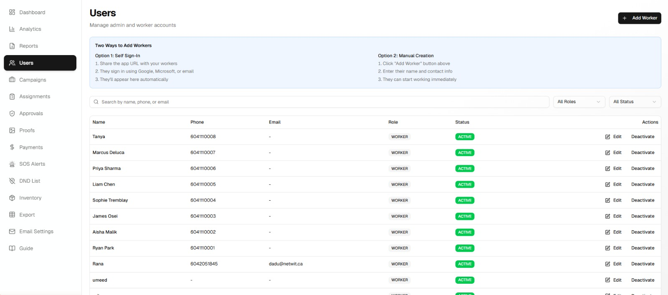Click the Inventory box icon
The width and height of the screenshot is (668, 295).
12,198
